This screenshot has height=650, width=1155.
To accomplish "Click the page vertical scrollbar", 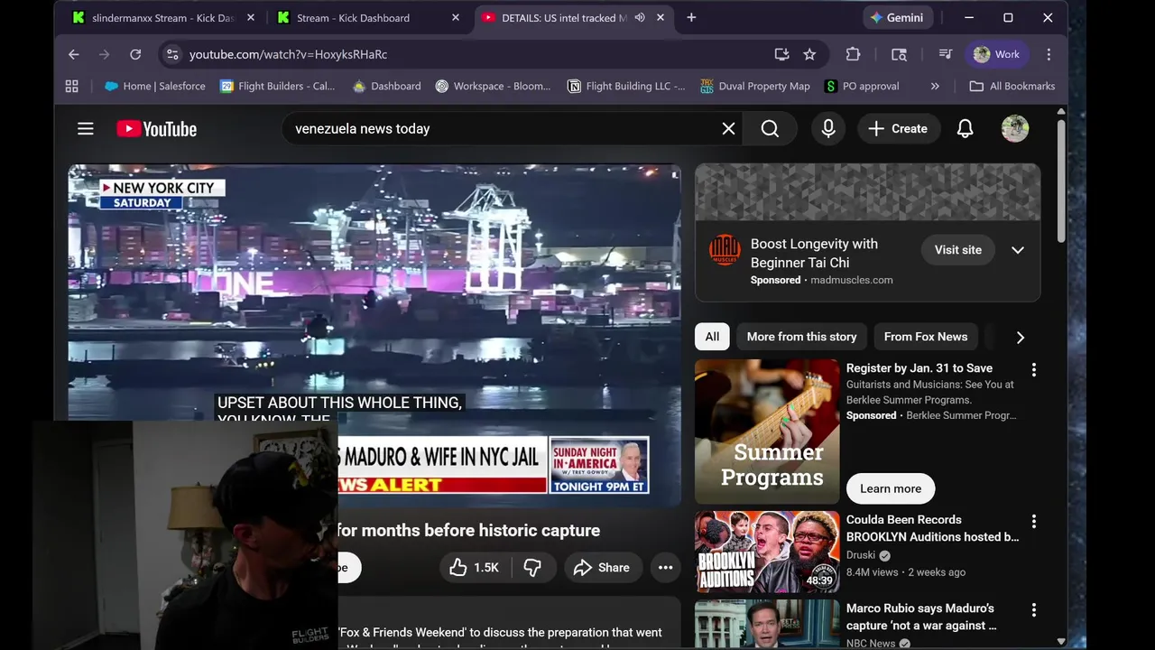I will pyautogui.click(x=1061, y=181).
